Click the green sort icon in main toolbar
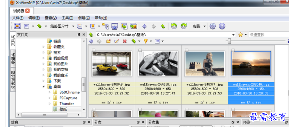289x127 pixels. tap(39, 26)
